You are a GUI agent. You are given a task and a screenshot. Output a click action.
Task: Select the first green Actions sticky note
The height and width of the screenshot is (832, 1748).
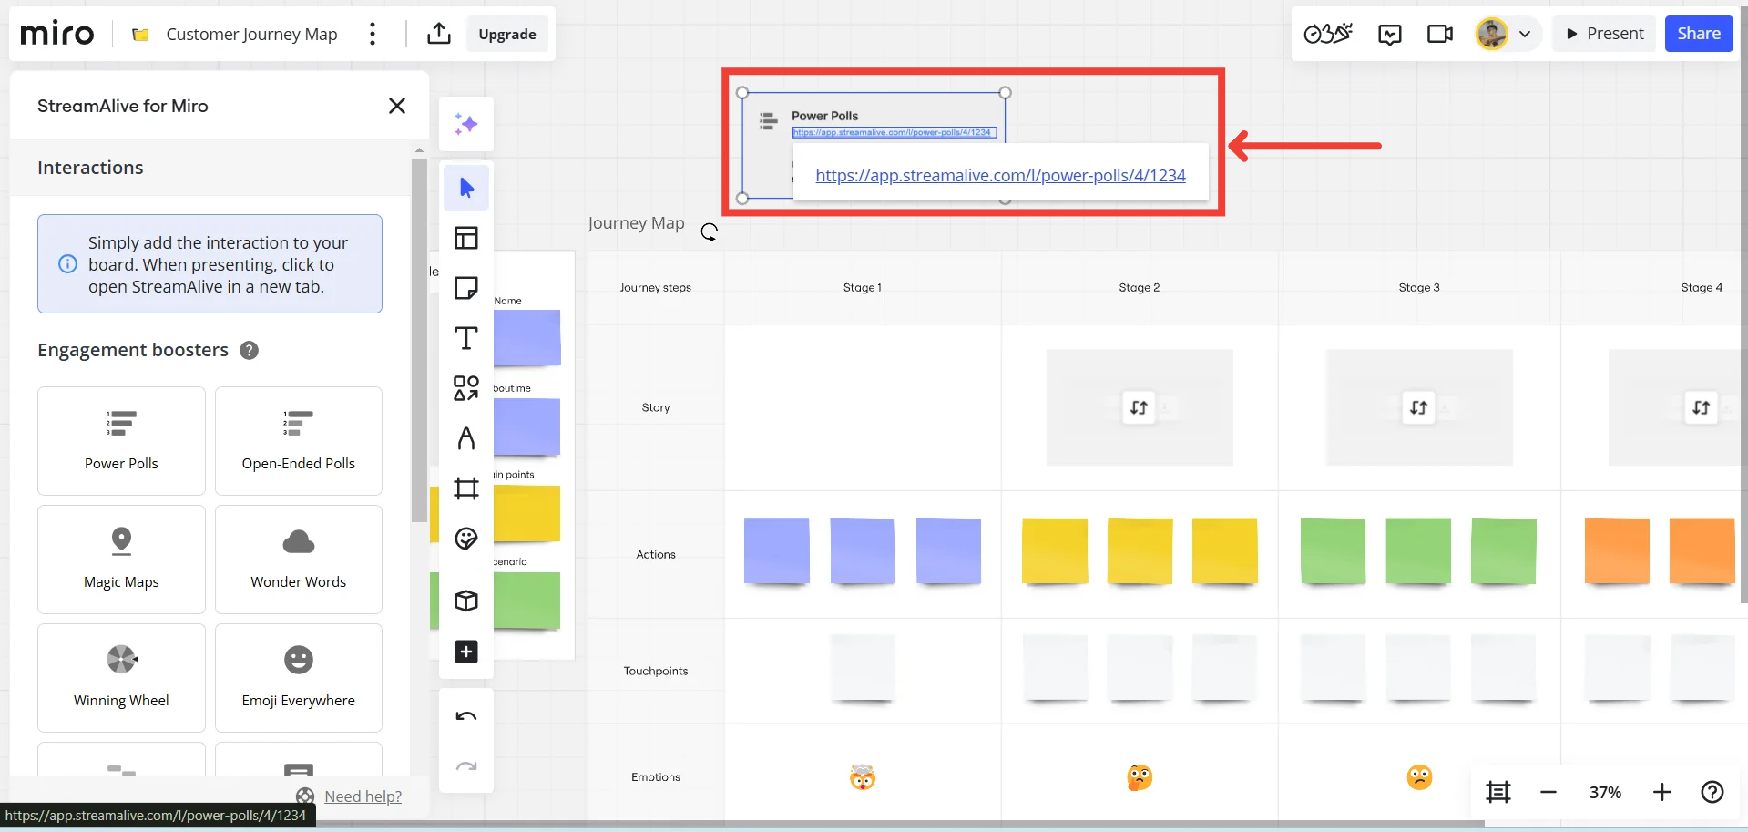point(1334,550)
